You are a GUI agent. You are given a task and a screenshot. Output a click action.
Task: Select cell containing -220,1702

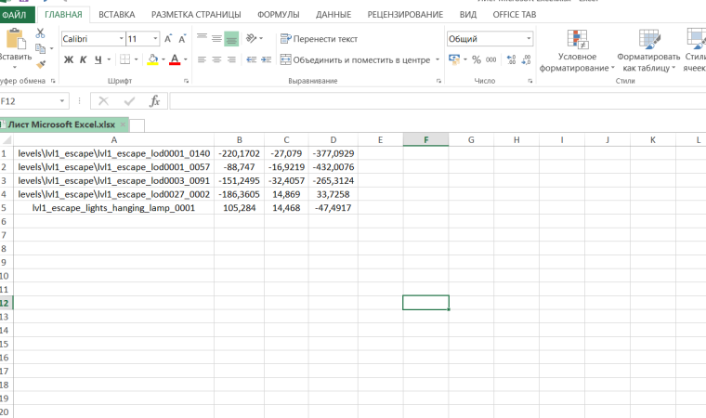click(x=239, y=153)
